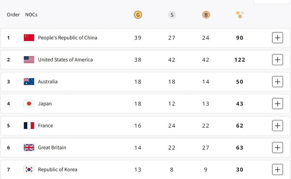The image size is (291, 179).
Task: Click the Great Britain flag icon
Action: click(x=29, y=148)
